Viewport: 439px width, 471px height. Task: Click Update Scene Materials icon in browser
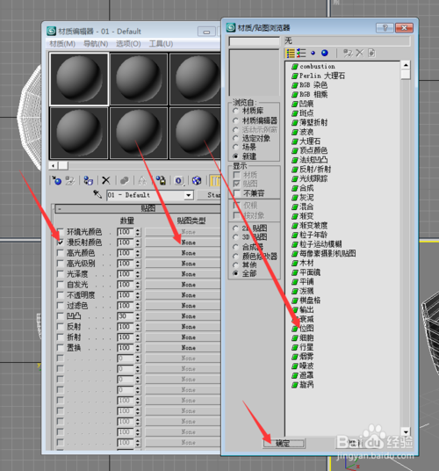[x=348, y=54]
